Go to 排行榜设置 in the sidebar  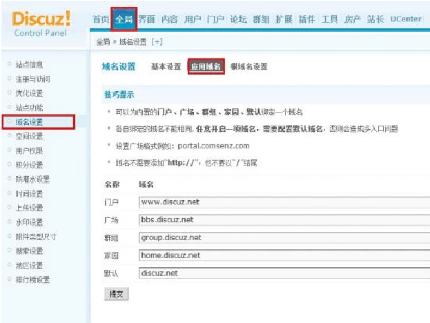click(32, 280)
